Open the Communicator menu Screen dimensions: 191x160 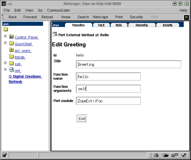pyautogui.click(x=59, y=10)
